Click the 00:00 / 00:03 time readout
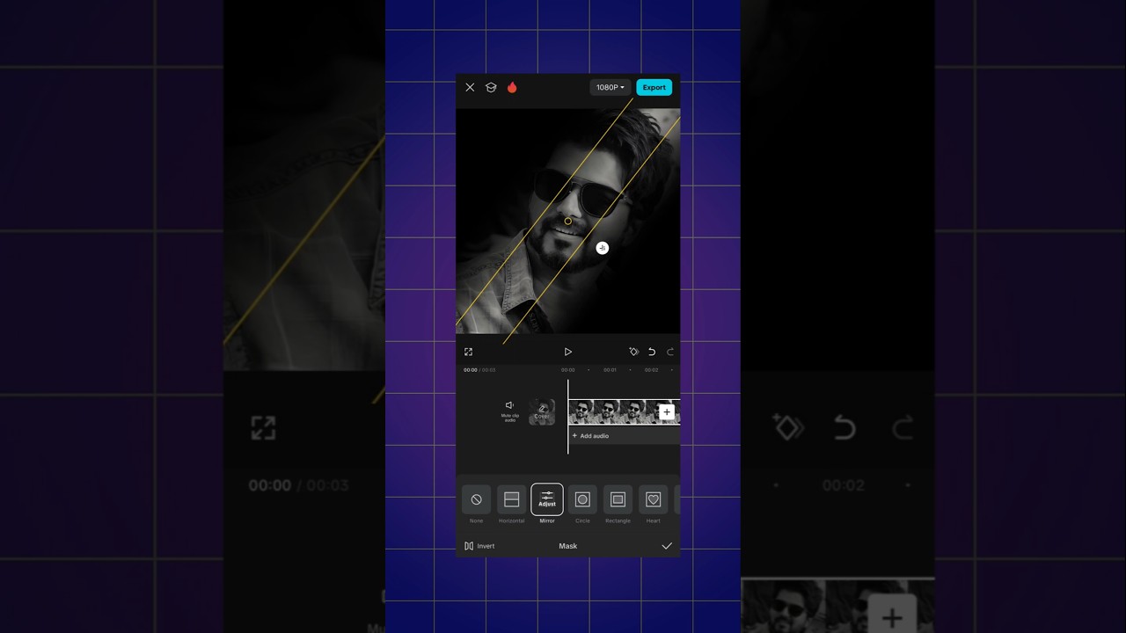Screen dimensions: 1126x633 pos(479,370)
